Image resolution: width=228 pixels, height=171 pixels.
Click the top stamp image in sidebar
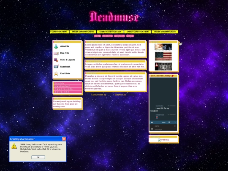point(163,47)
